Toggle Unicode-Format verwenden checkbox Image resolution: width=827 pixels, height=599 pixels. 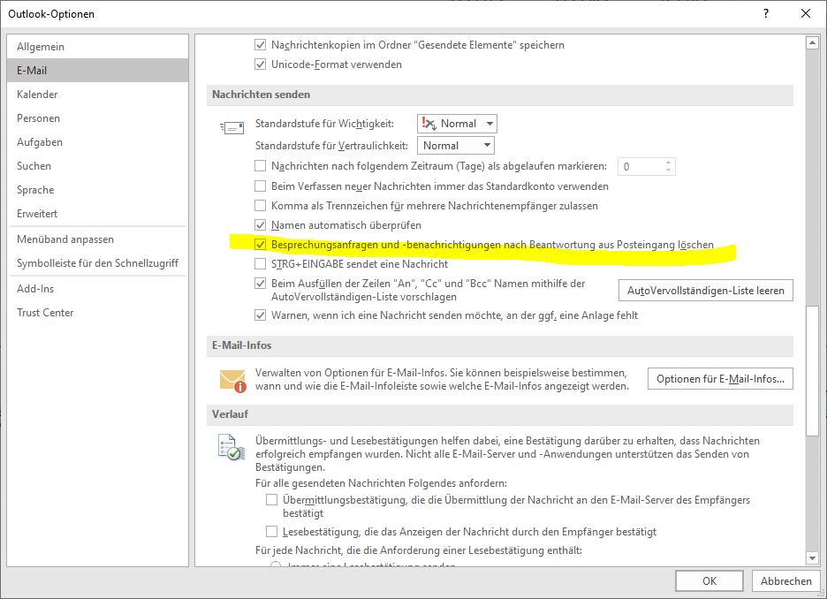tap(260, 64)
